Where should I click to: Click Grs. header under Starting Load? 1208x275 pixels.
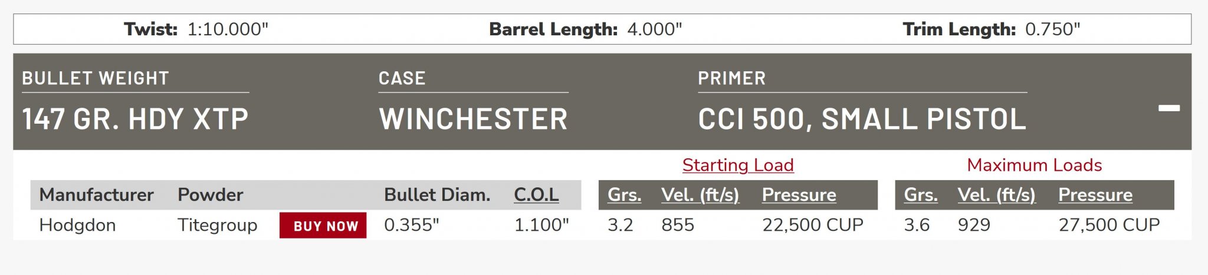coord(624,195)
